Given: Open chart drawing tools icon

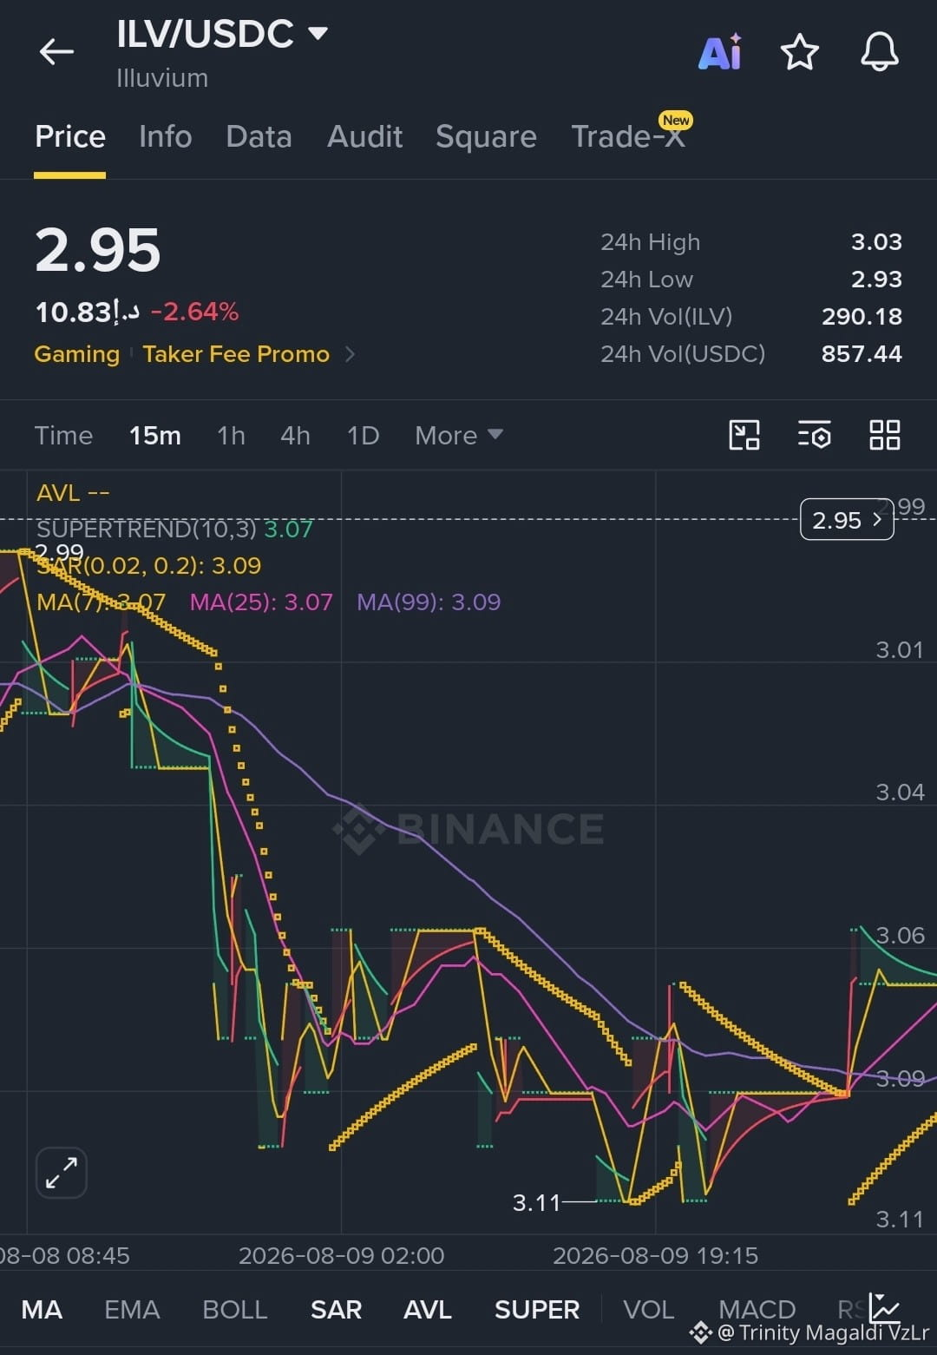Looking at the screenshot, I should (x=744, y=435).
